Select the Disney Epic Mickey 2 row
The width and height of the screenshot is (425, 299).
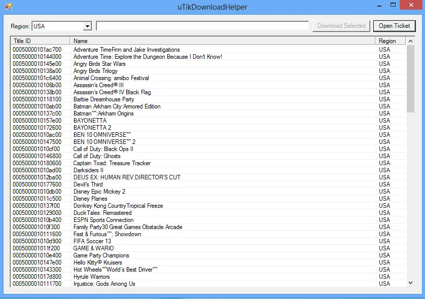(208, 192)
